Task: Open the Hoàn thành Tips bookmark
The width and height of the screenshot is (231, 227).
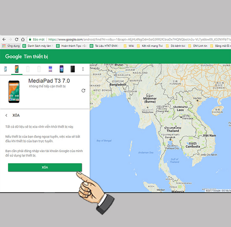Action: click(71, 46)
